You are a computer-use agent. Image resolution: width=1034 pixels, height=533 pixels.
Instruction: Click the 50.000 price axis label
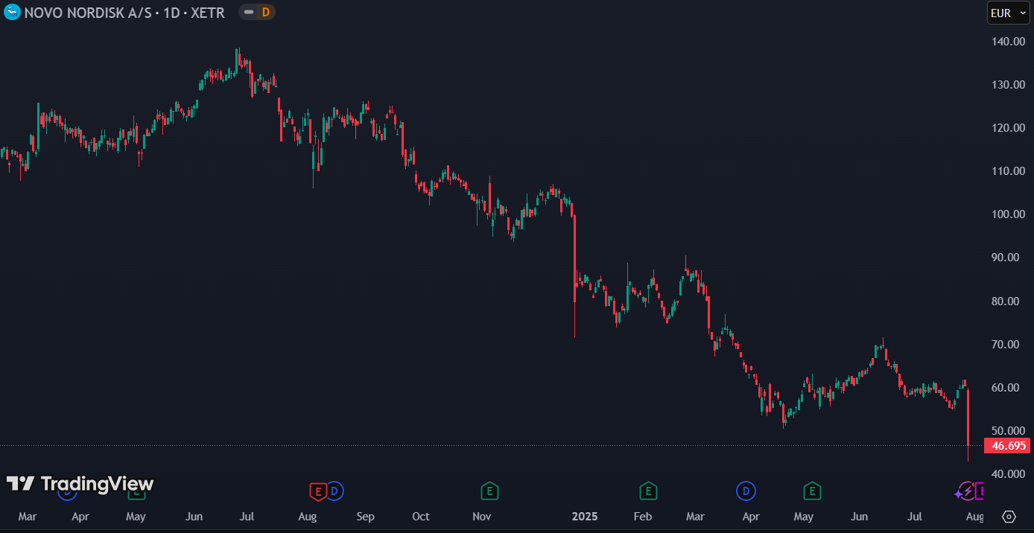[x=1009, y=430]
